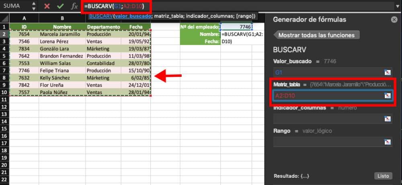Cancel formula entry with the red X
This screenshot has height=185, width=402.
(x=47, y=6)
